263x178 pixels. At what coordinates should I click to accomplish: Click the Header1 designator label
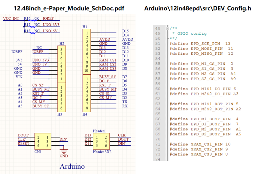pyautogui.click(x=99, y=131)
